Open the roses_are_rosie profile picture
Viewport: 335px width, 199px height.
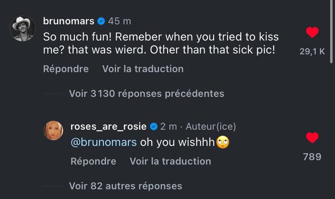click(53, 130)
